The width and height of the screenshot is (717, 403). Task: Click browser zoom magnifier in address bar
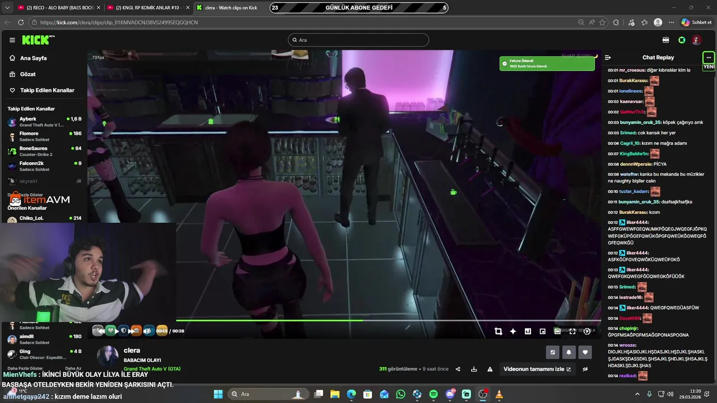[x=581, y=22]
